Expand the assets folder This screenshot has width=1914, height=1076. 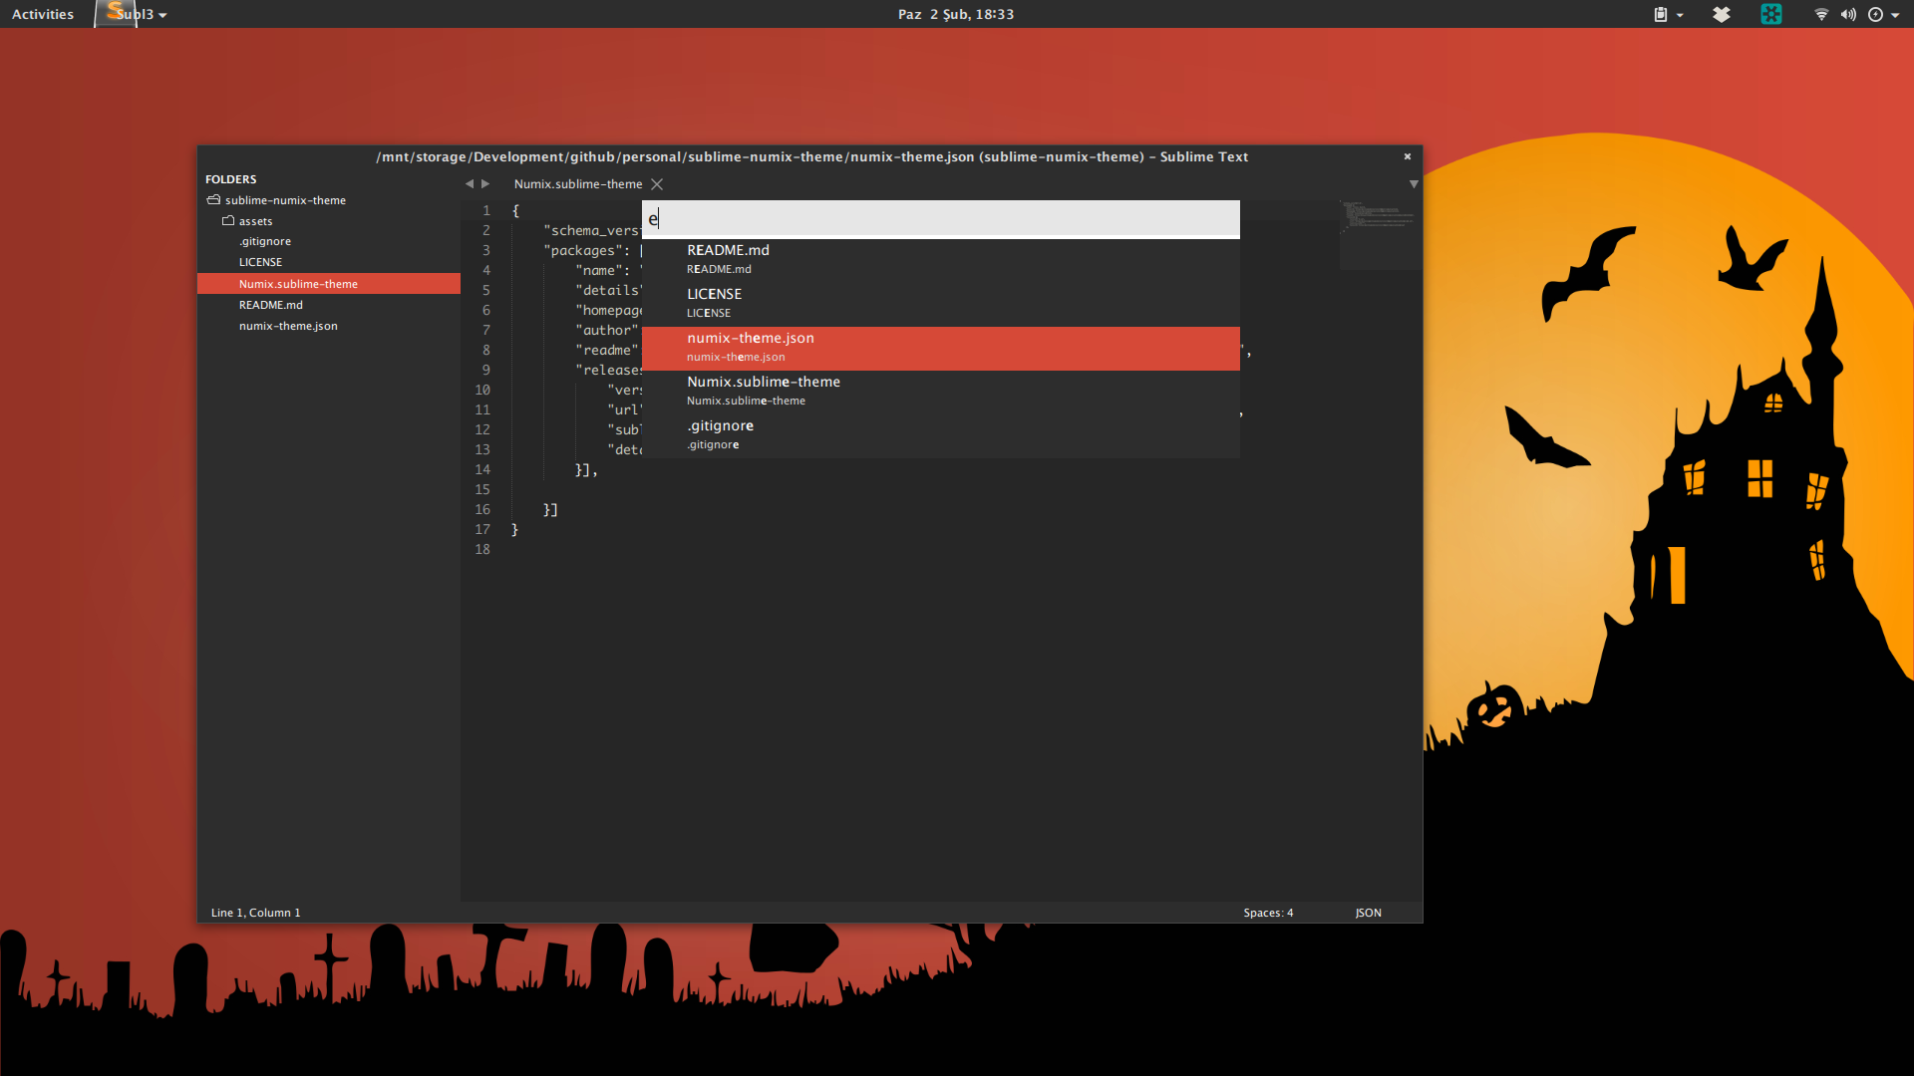[x=228, y=221]
